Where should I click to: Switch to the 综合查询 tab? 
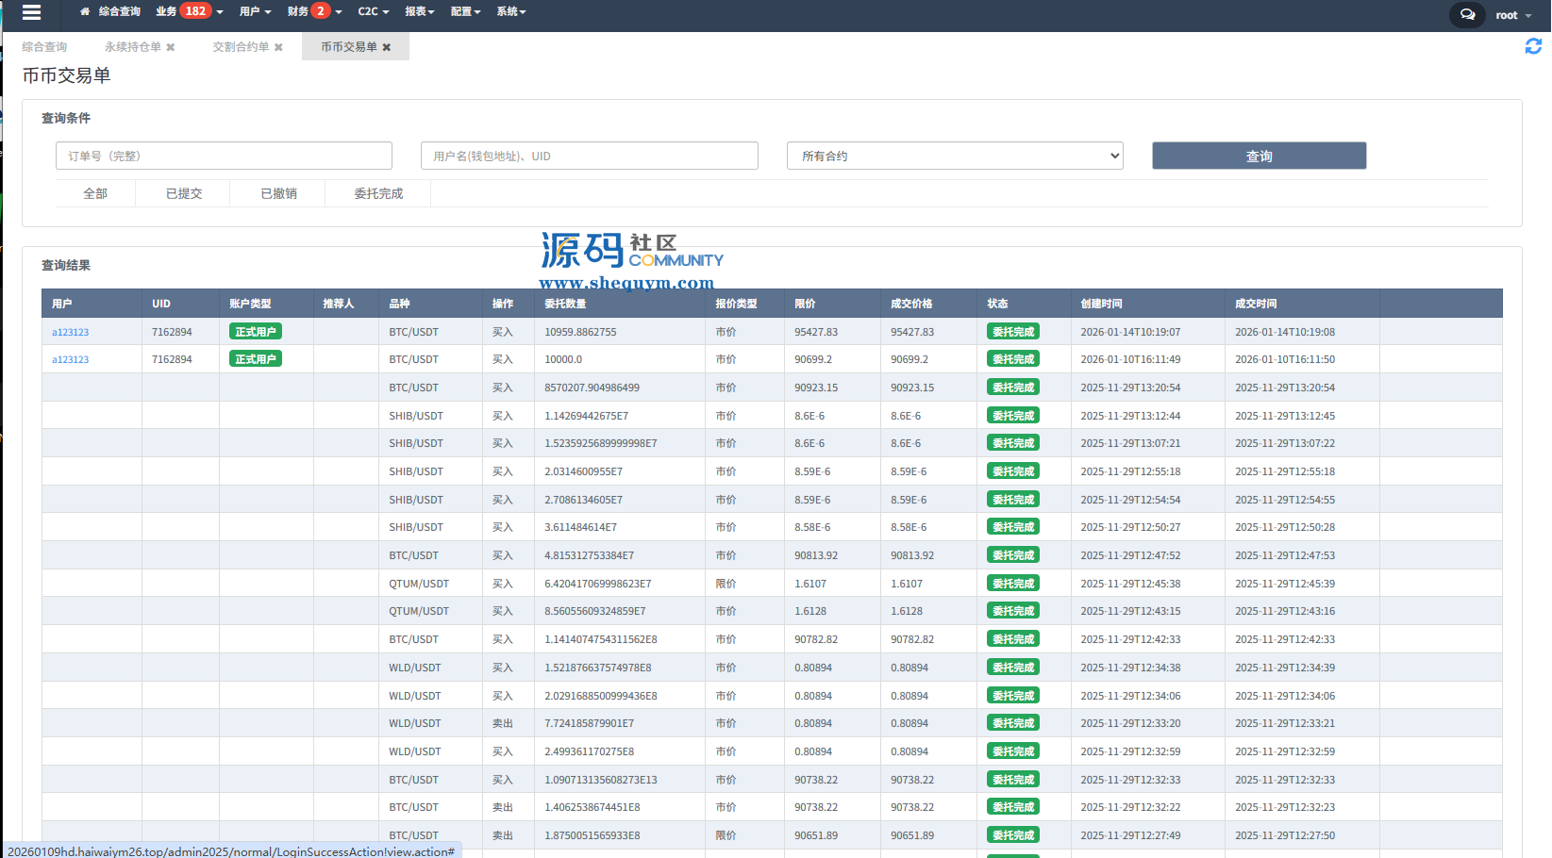point(44,47)
